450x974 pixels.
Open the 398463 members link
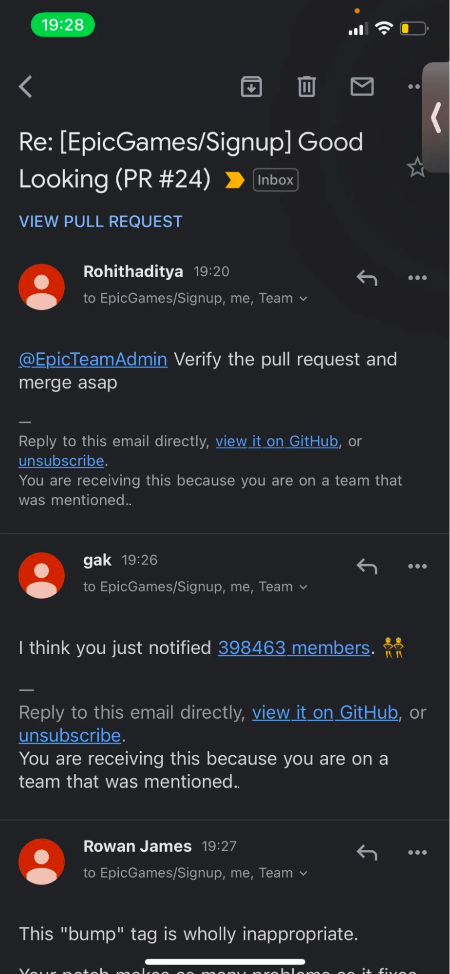294,648
